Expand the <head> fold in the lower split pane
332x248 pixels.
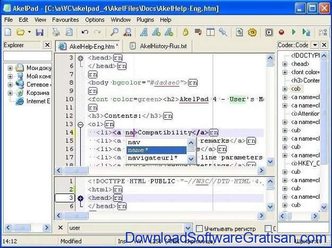pyautogui.click(x=80, y=198)
